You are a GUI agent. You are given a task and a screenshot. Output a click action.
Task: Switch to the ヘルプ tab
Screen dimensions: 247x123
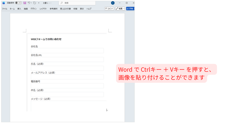(x=89, y=9)
